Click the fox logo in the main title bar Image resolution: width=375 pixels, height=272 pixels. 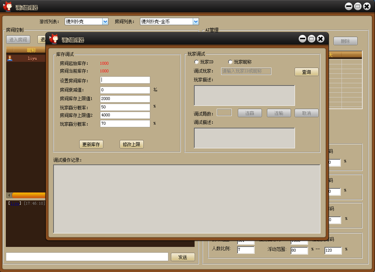point(7,7)
